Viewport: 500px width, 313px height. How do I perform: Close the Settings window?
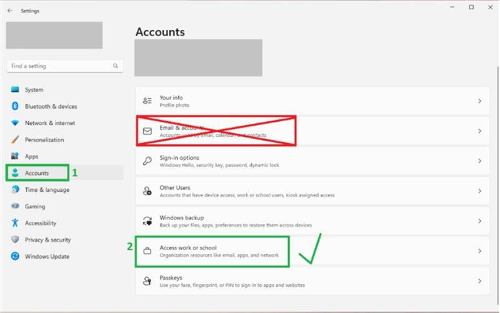point(491,7)
